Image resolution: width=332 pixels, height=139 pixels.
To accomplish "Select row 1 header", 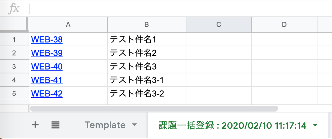I will [14, 40].
